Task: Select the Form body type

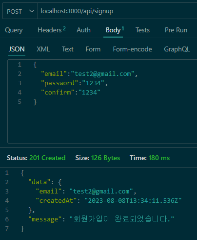Action: (93, 49)
